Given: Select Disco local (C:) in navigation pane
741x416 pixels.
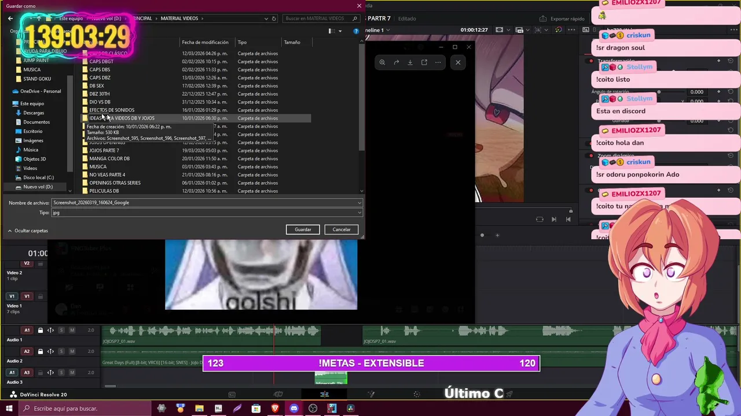Looking at the screenshot, I should [38, 177].
